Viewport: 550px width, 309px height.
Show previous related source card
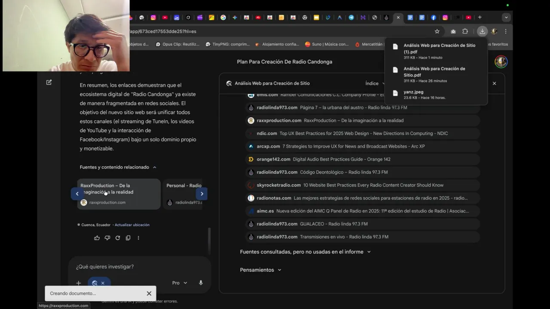point(77,194)
